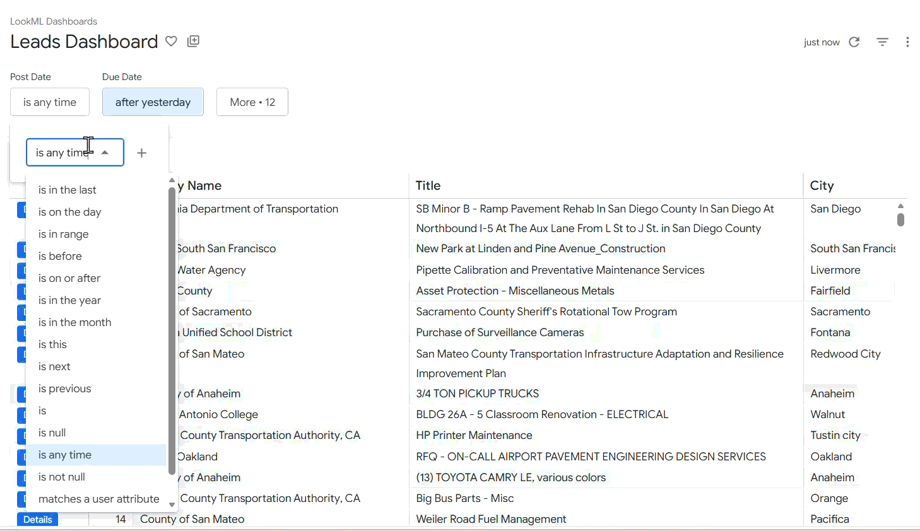Viewport: 920px width, 531px height.
Task: Add dashboard to a board icon
Action: [x=193, y=41]
